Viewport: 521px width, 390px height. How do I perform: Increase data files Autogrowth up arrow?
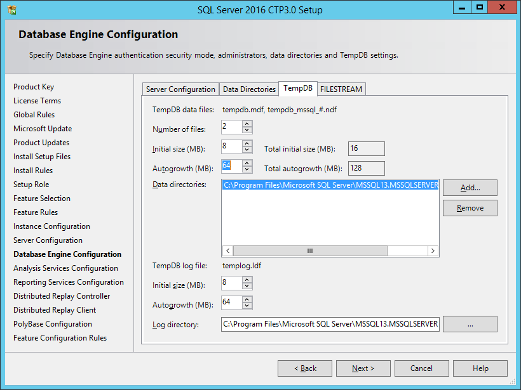pyautogui.click(x=247, y=163)
